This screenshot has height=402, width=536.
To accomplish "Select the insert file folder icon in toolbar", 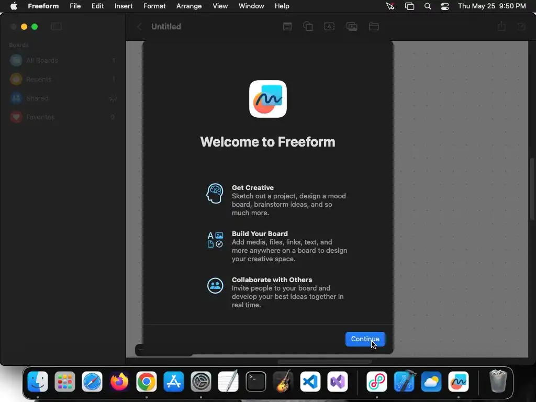I will click(x=374, y=27).
